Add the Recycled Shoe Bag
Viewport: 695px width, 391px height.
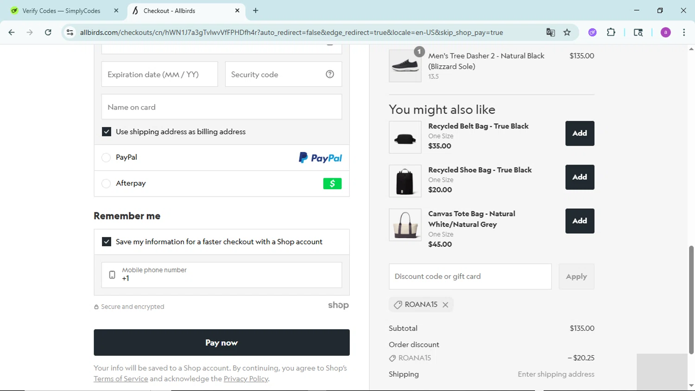click(580, 177)
